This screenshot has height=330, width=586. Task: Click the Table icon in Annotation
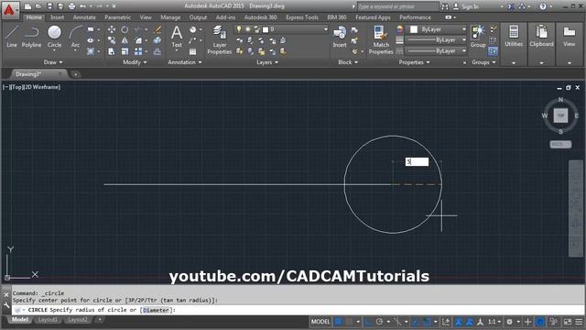coord(192,51)
